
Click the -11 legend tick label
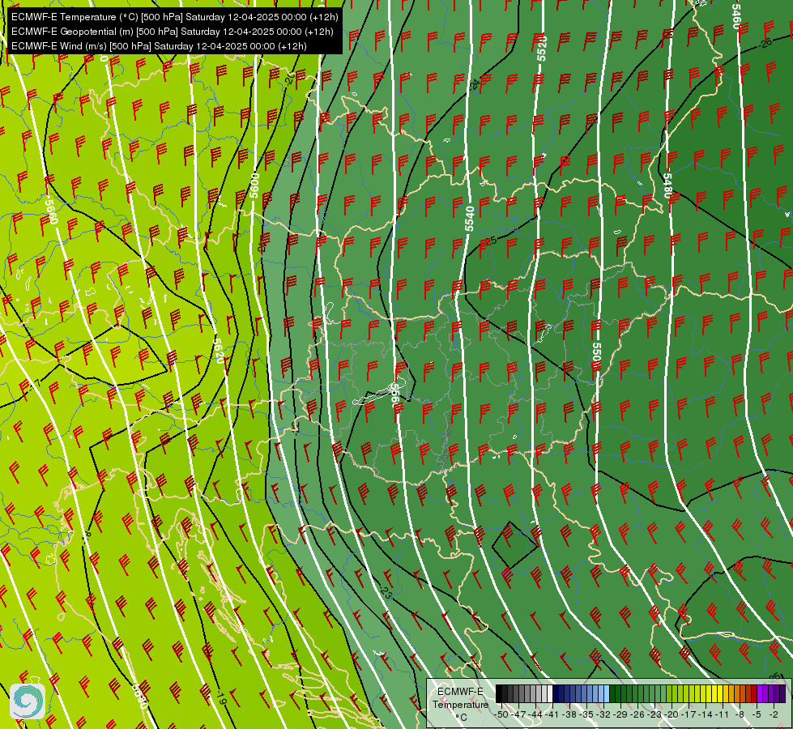722,714
